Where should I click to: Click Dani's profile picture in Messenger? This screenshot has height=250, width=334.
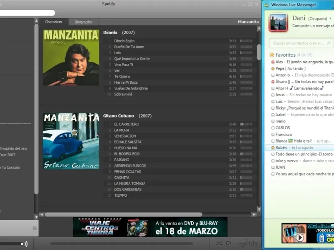278,22
